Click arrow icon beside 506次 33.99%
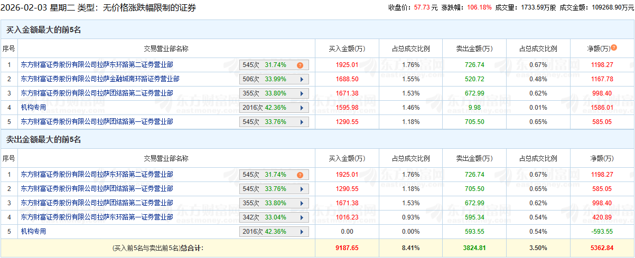Screen dimensions: 635x258 tap(302, 79)
